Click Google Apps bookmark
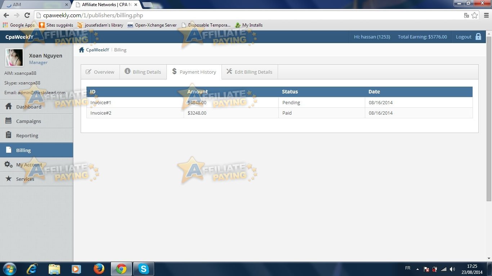 tap(19, 25)
